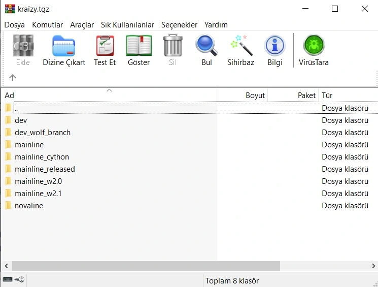Image resolution: width=378 pixels, height=287 pixels.
Task: Start VirüsTara virus scan
Action: pyautogui.click(x=314, y=46)
